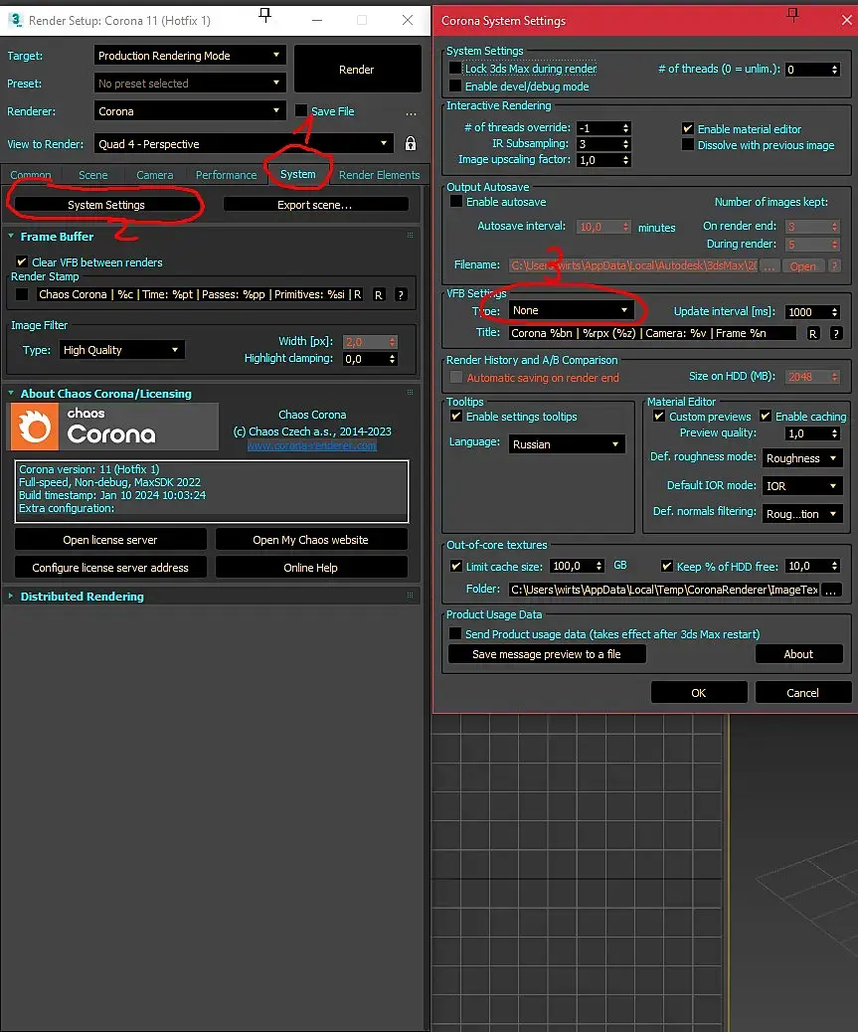
Task: Uncheck Enable caching
Action: point(766,416)
